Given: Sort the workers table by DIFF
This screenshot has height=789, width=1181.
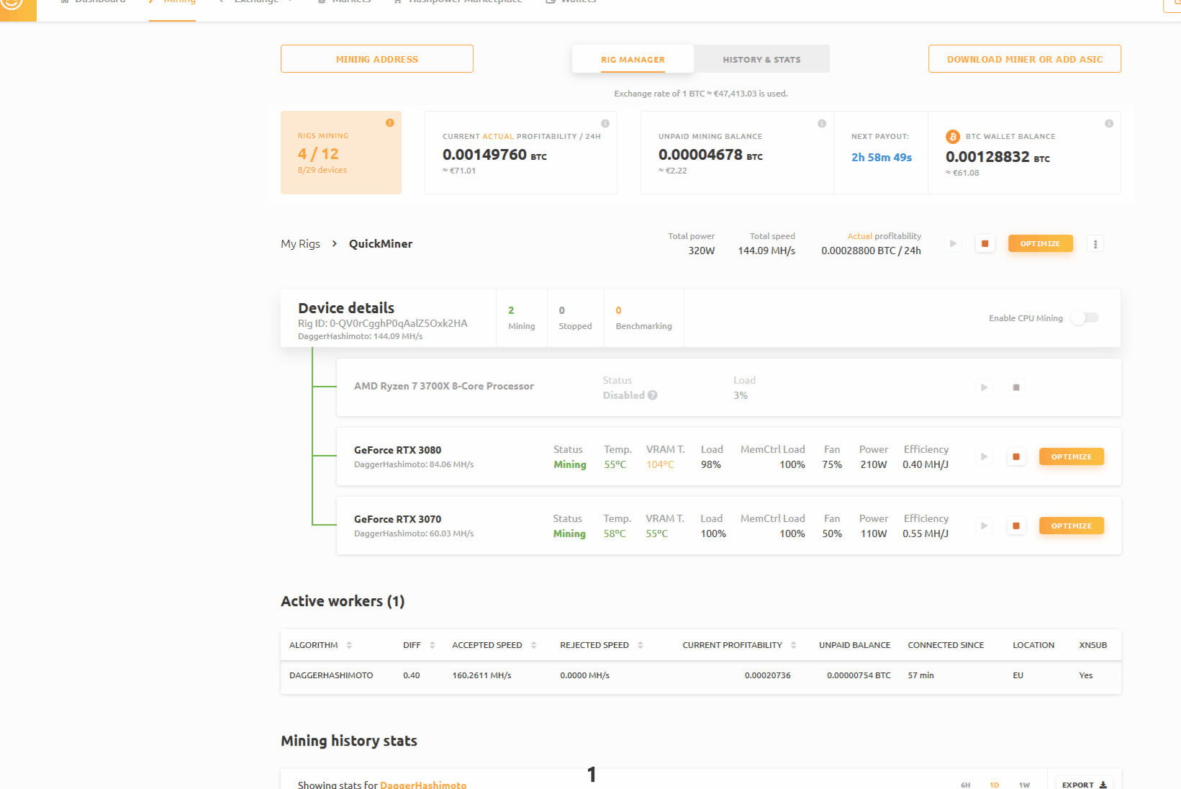Looking at the screenshot, I should tap(432, 644).
